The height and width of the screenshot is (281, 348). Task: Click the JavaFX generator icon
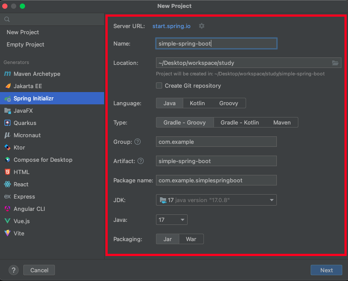7,111
